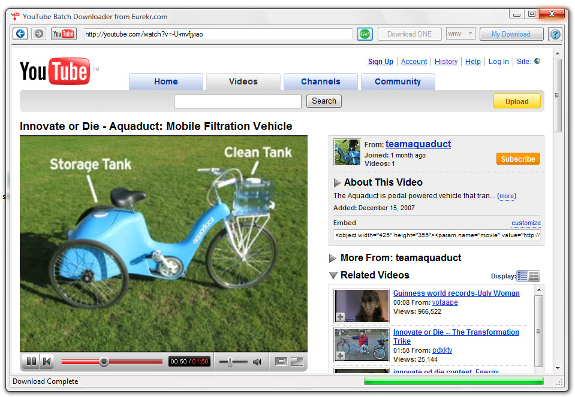Screen dimensions: 575x397
Task: Click the green Go button
Action: pos(365,34)
